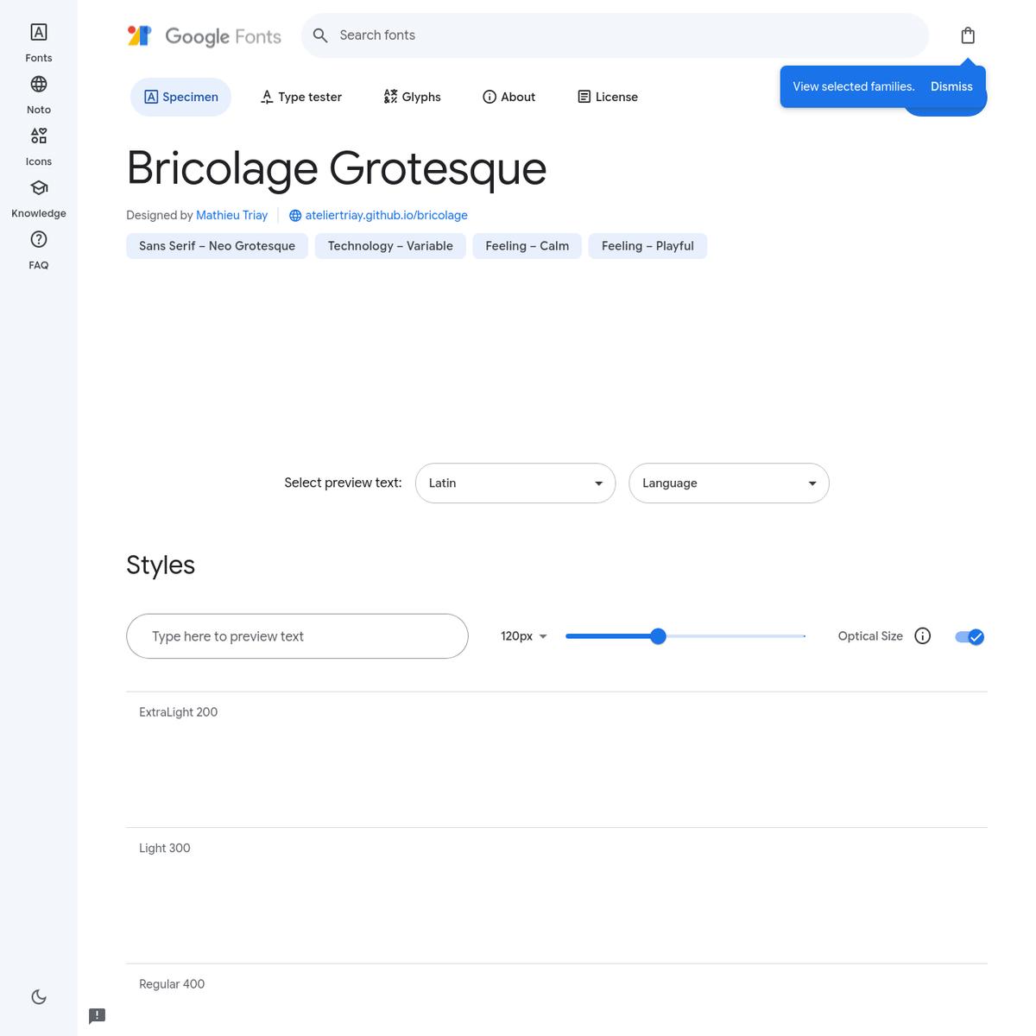Click the shopping bag icon
This screenshot has width=1036, height=1036.
[968, 35]
